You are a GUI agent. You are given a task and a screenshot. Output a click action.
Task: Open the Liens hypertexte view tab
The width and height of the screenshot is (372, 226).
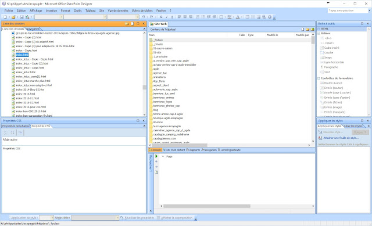coord(229,150)
